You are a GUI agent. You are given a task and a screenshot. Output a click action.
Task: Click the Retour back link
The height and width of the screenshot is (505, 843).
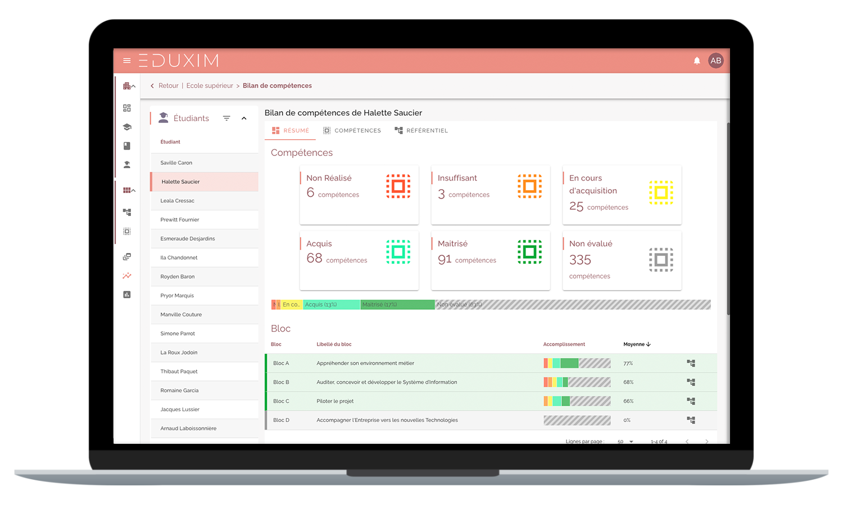coord(164,86)
